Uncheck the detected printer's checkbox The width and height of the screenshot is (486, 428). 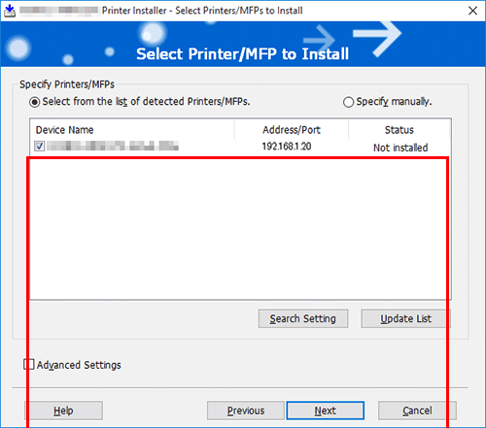[x=40, y=147]
